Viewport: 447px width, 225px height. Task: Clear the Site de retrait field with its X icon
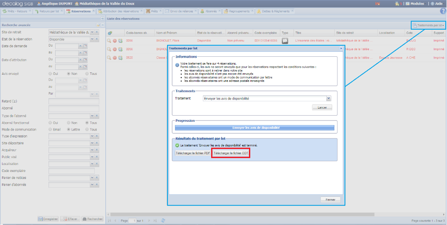pos(97,32)
